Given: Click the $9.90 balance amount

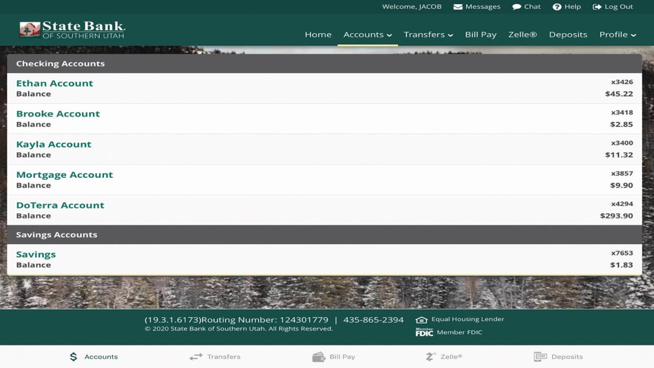Looking at the screenshot, I should pos(622,185).
